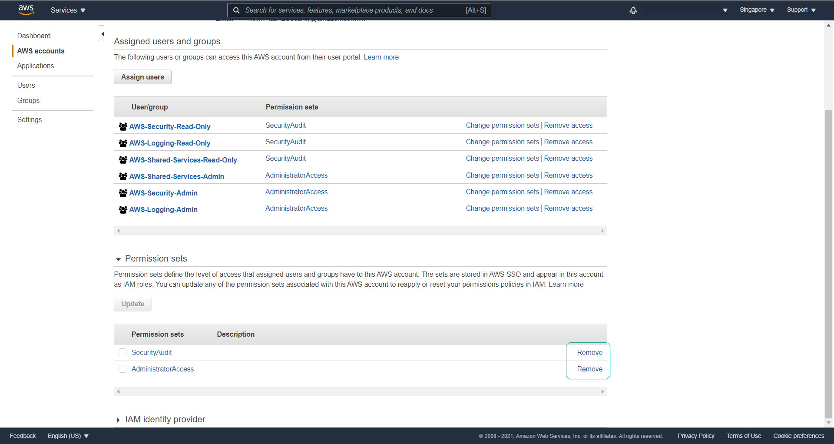Image resolution: width=834 pixels, height=444 pixels.
Task: Click the Feedback footer button
Action: point(23,436)
